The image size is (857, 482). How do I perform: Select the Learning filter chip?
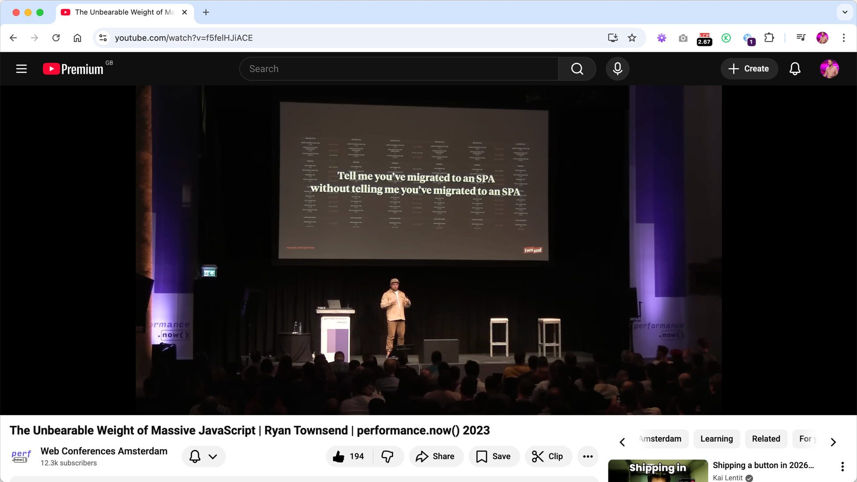point(716,439)
